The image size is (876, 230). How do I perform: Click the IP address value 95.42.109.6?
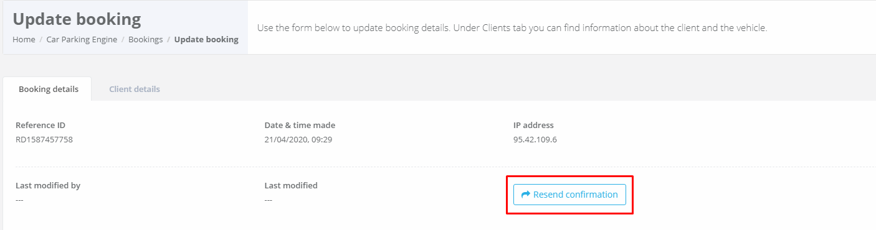pyautogui.click(x=535, y=139)
